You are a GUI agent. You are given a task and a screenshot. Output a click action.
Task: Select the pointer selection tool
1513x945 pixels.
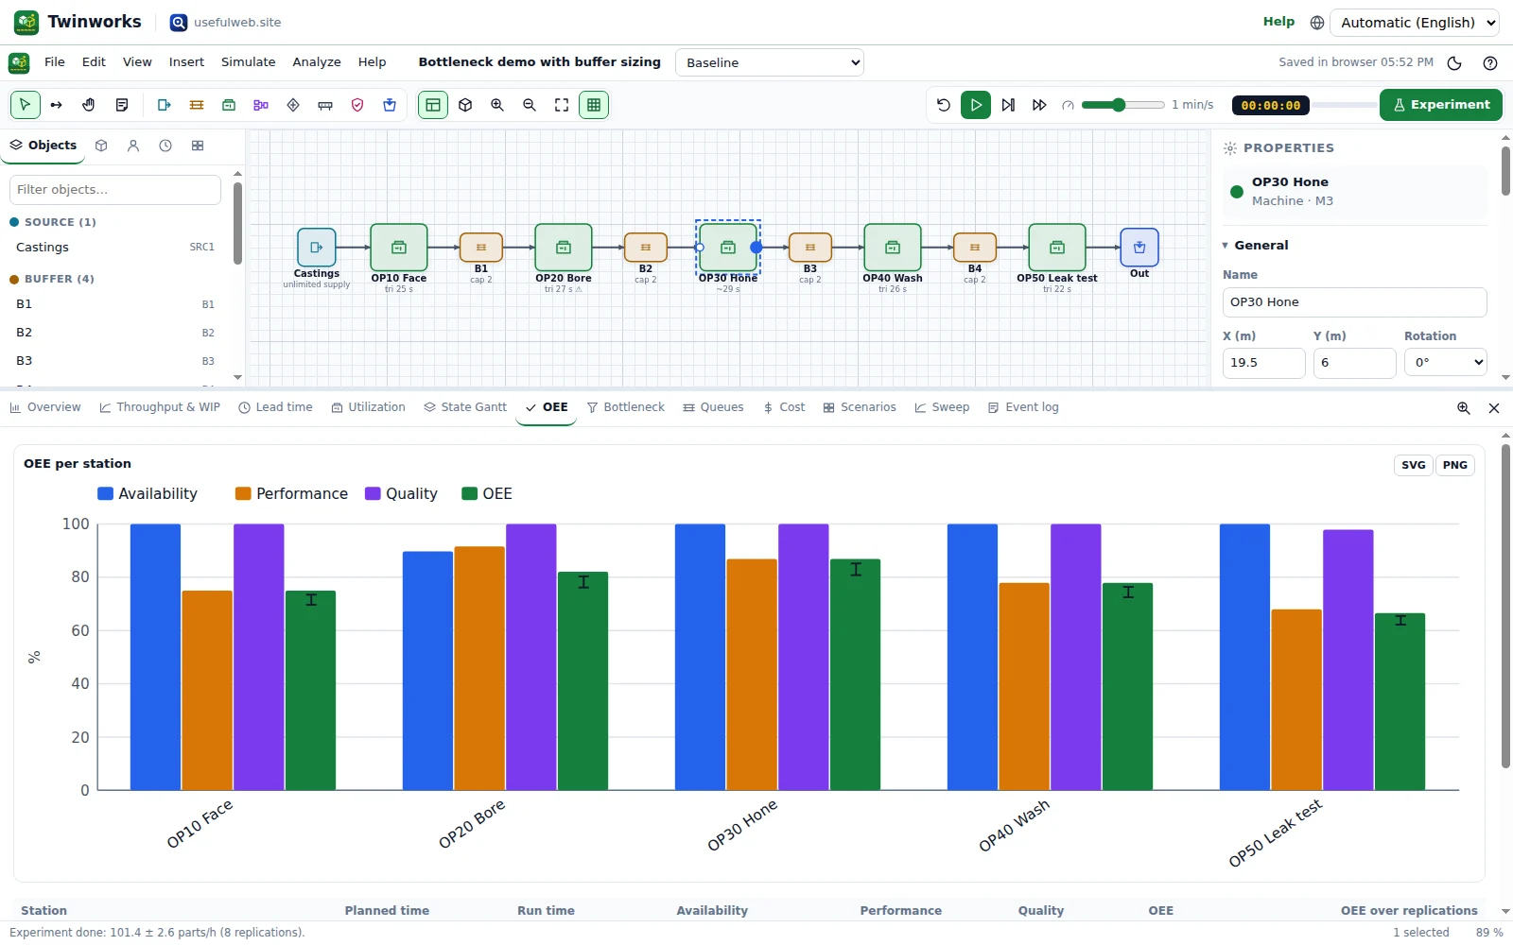26,105
